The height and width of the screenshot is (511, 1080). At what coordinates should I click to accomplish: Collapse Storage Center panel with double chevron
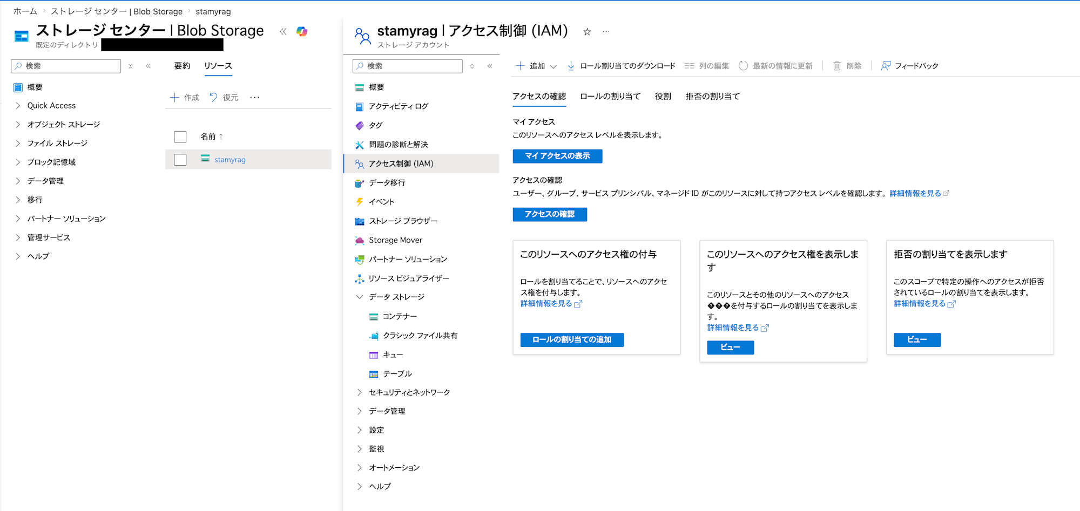pyautogui.click(x=283, y=31)
